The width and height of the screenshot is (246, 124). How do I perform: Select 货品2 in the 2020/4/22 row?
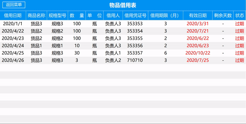(x=36, y=31)
